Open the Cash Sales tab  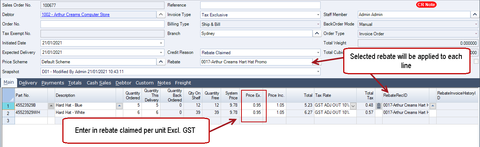[x=99, y=83]
